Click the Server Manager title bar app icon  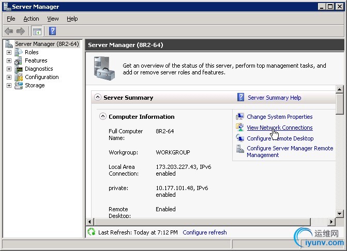click(7, 7)
